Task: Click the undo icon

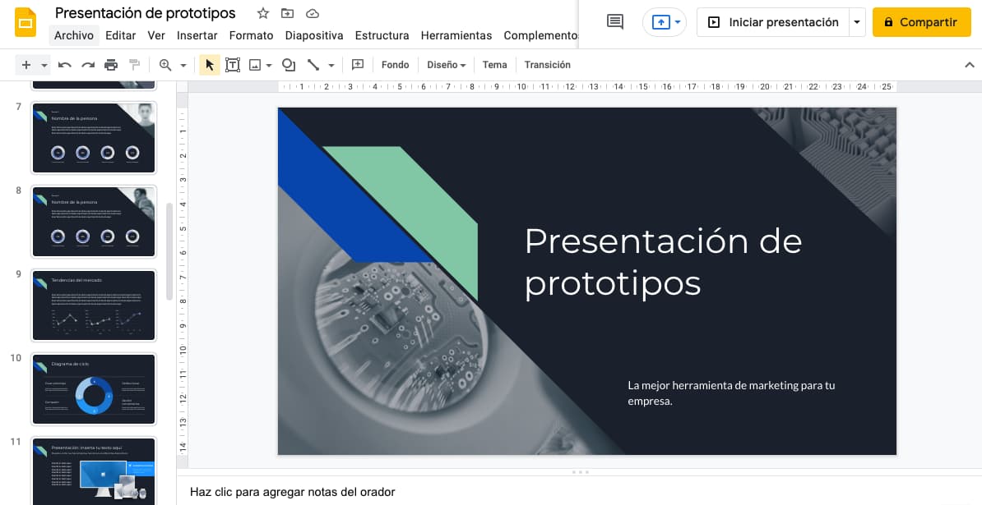Action: click(x=65, y=64)
